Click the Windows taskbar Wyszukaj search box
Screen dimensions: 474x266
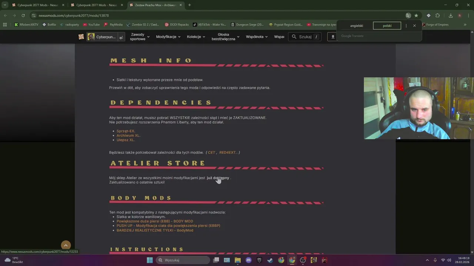[x=183, y=260]
